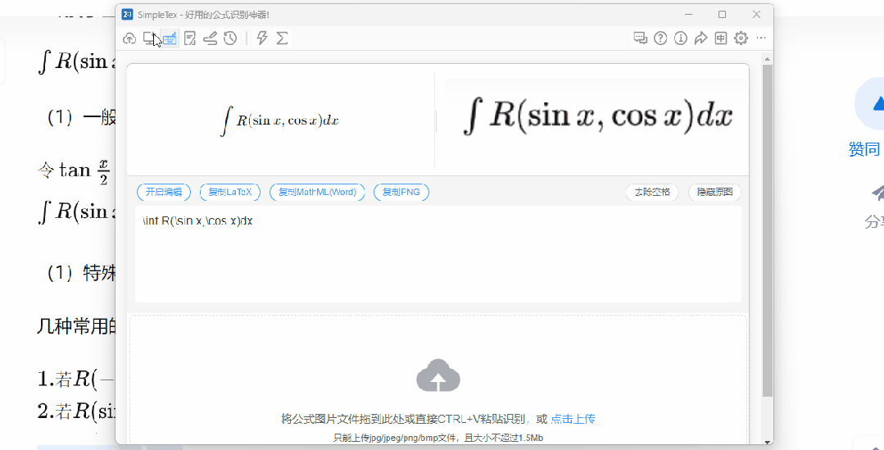Open the feedback chat bubbles icon
This screenshot has height=450, width=884.
640,39
